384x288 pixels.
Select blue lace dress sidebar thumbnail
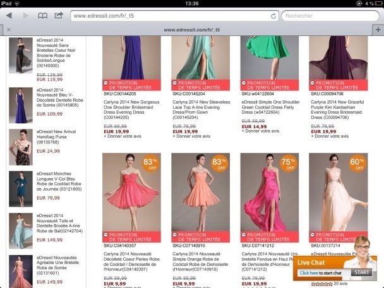tap(21, 104)
